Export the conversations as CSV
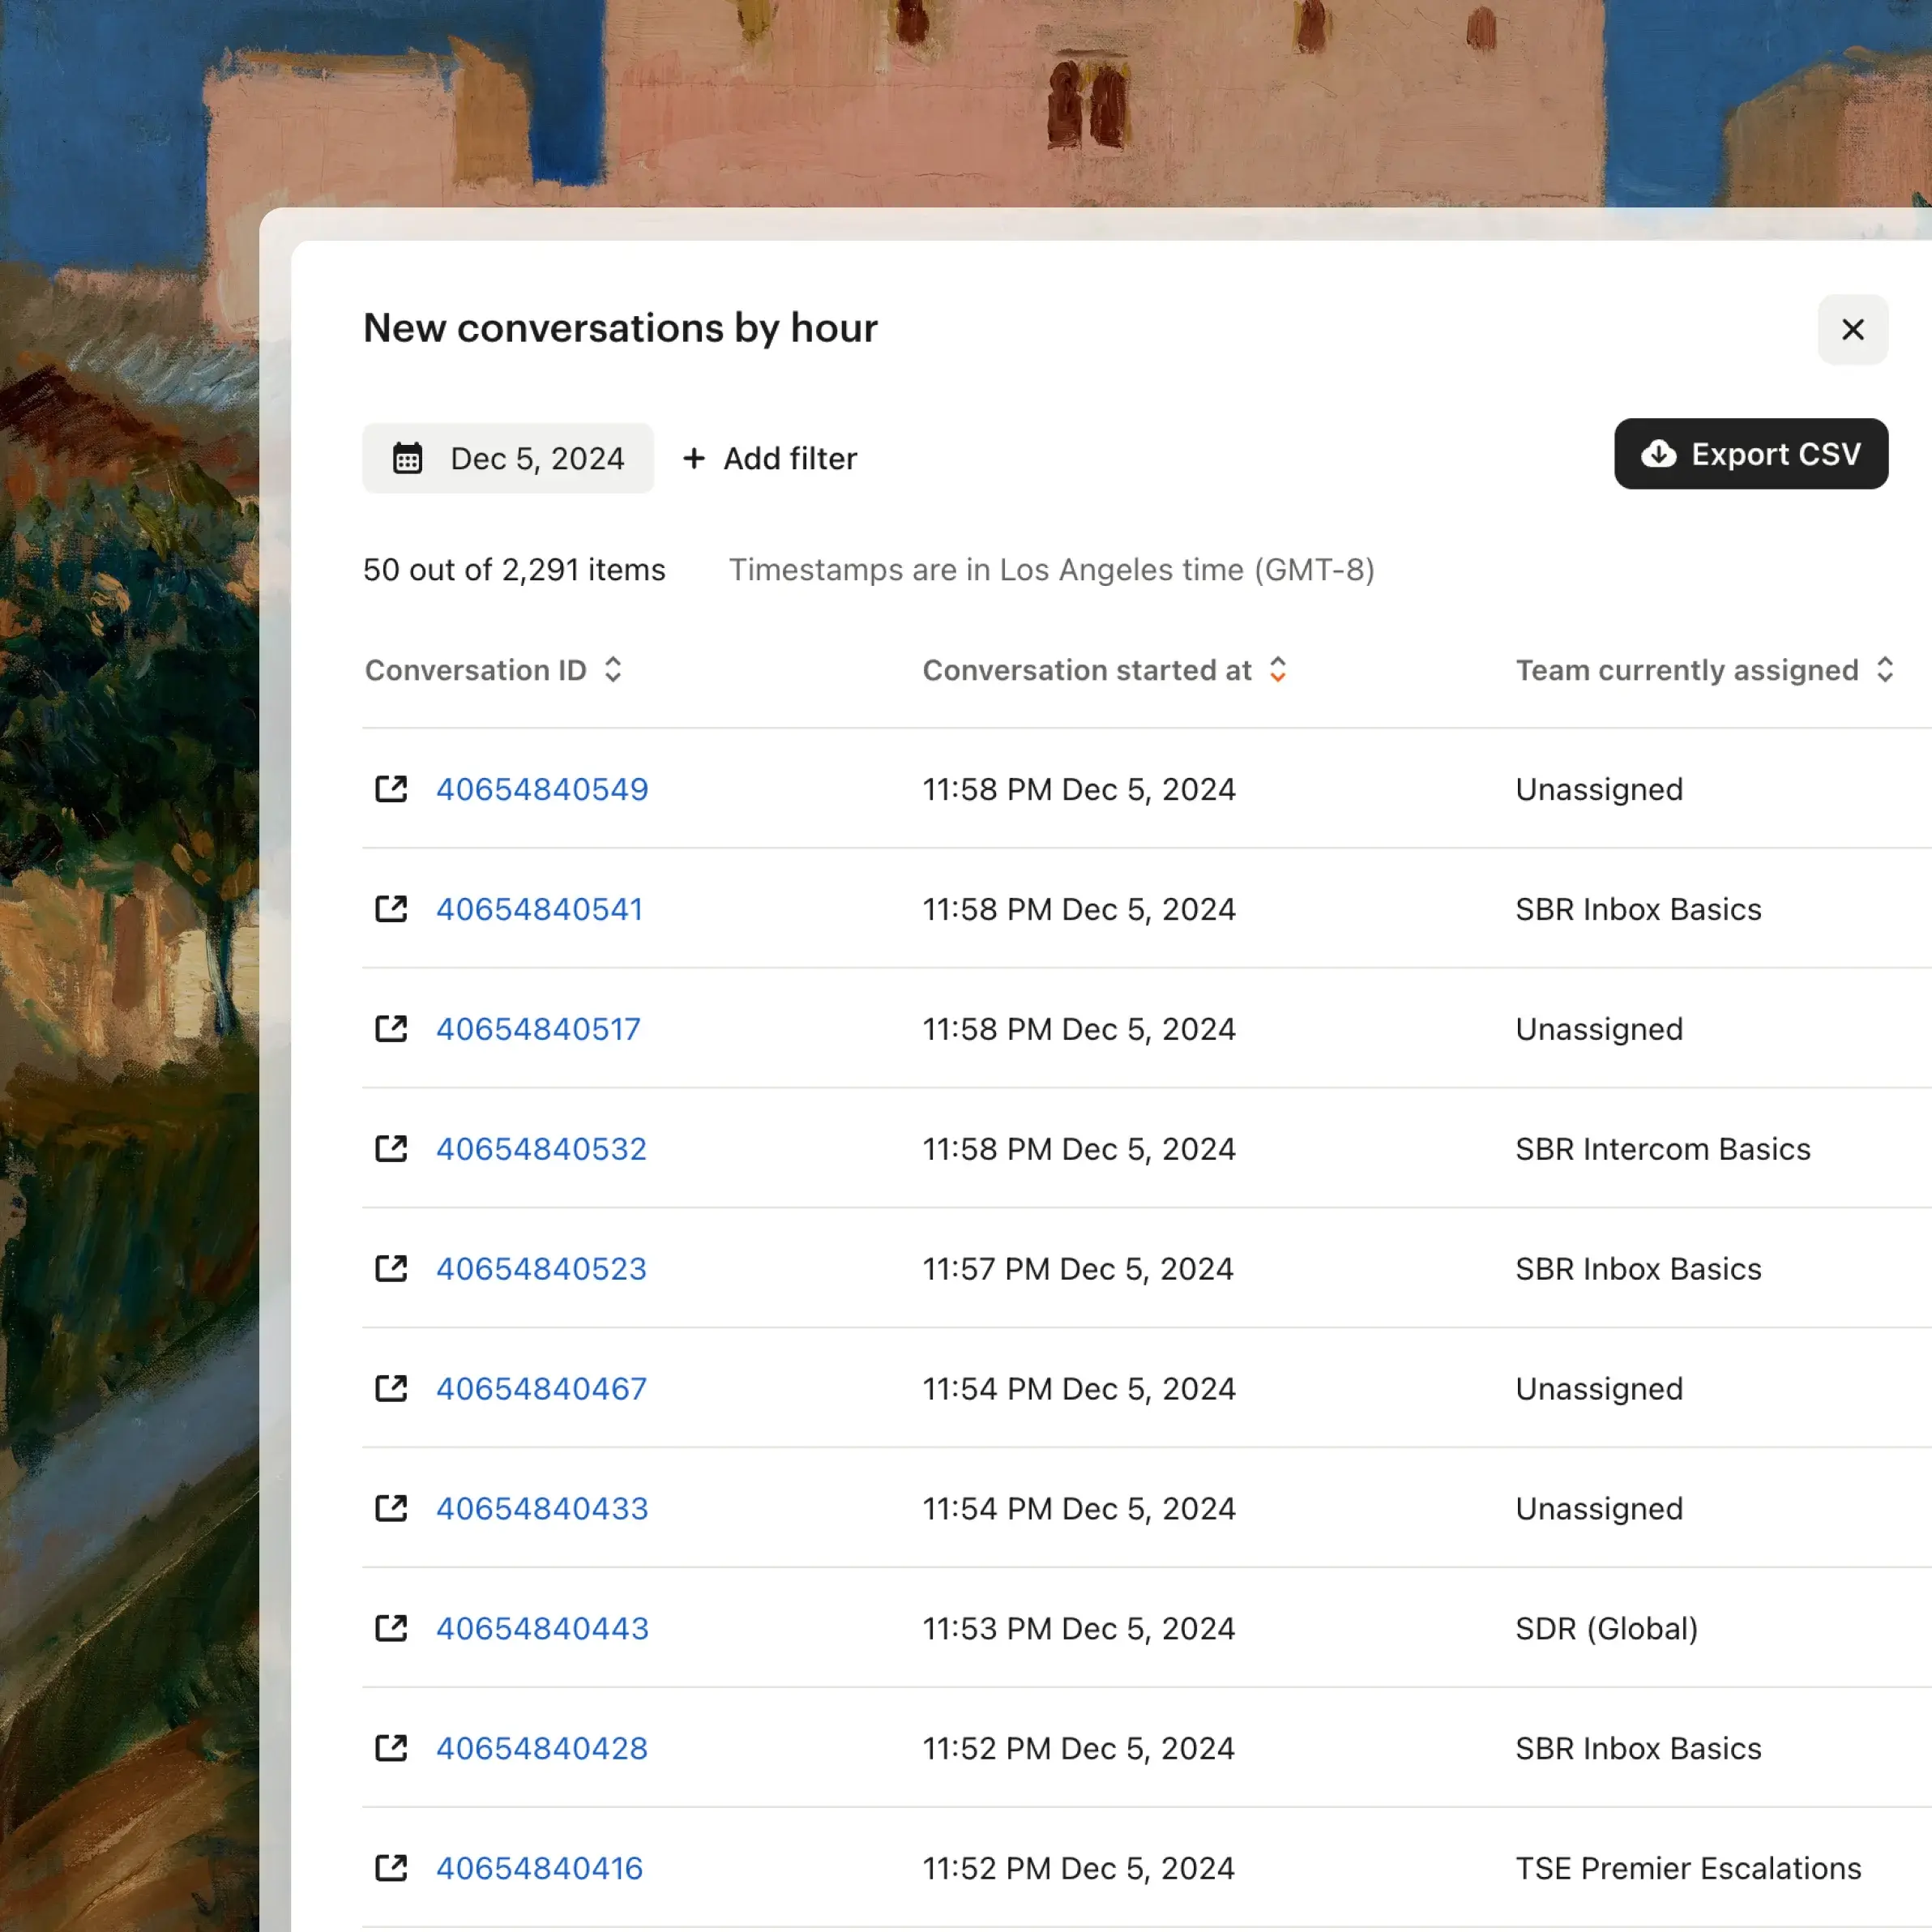 tap(1750, 454)
